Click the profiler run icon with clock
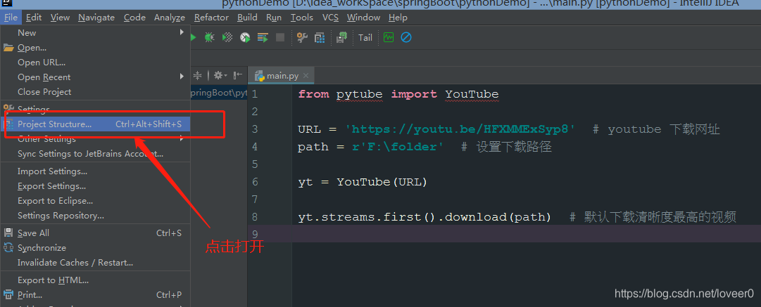761x307 pixels. (245, 37)
